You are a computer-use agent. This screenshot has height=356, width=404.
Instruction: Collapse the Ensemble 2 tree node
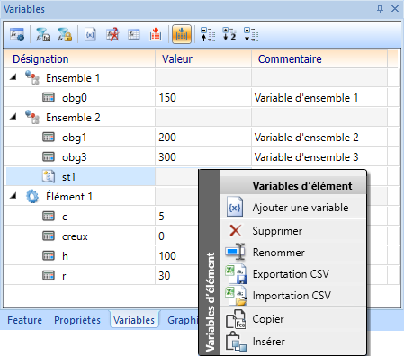(13, 117)
